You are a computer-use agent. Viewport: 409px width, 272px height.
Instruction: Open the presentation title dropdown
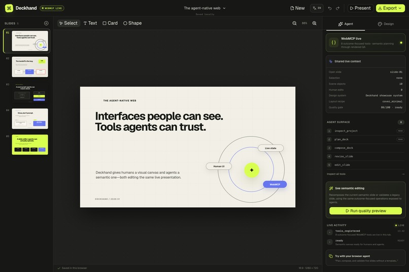click(x=204, y=8)
